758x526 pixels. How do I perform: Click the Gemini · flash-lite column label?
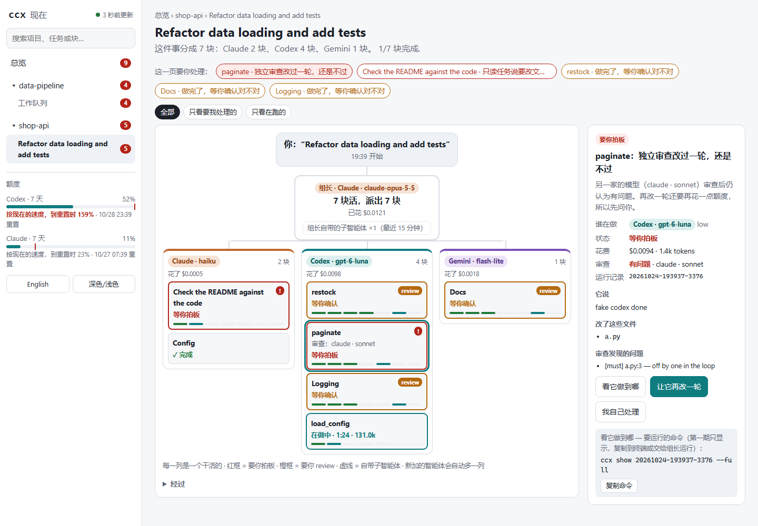pos(476,261)
